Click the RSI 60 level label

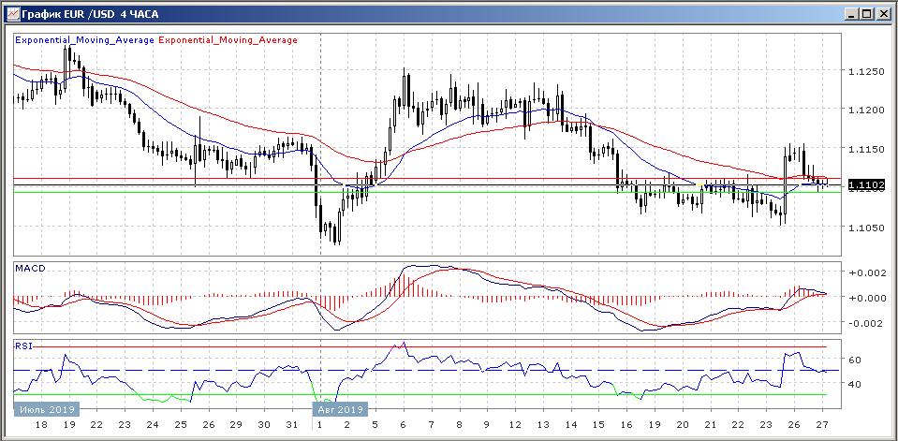pyautogui.click(x=854, y=360)
